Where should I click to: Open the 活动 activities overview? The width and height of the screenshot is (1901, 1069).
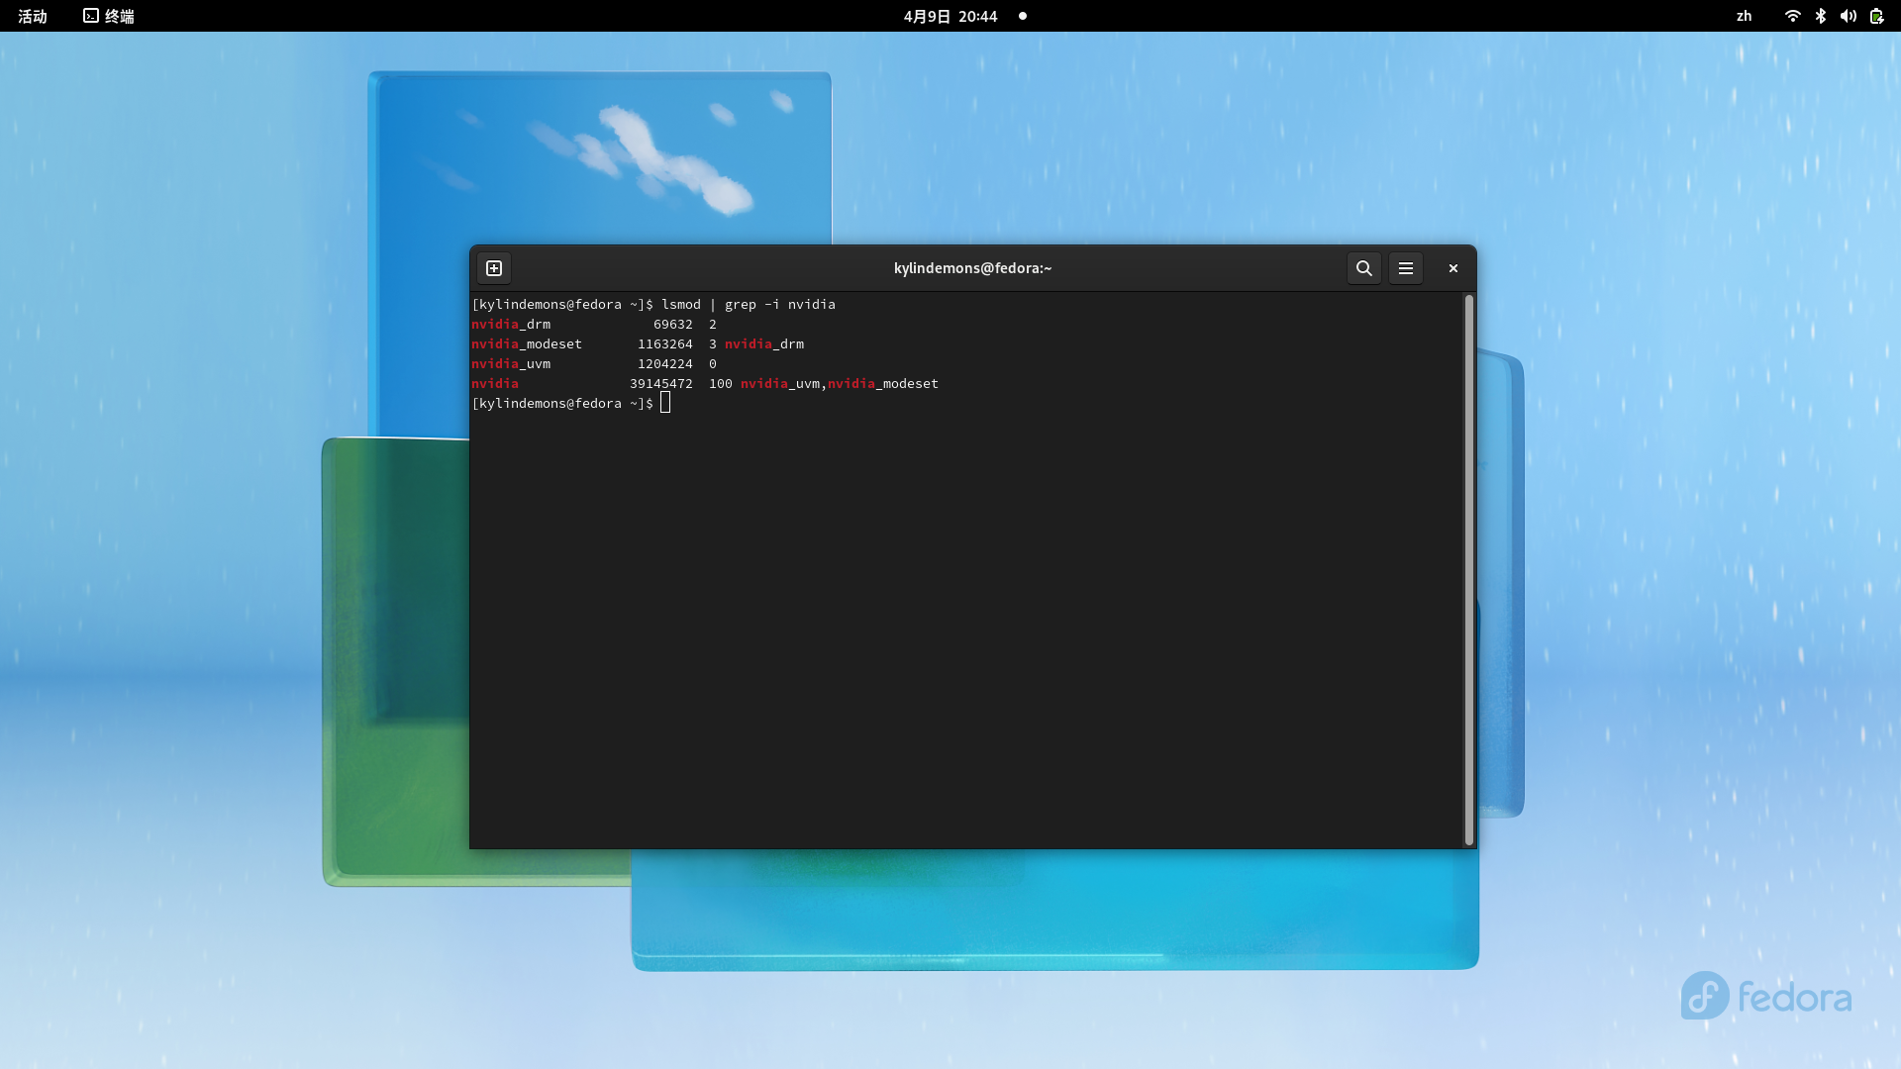[x=33, y=16]
